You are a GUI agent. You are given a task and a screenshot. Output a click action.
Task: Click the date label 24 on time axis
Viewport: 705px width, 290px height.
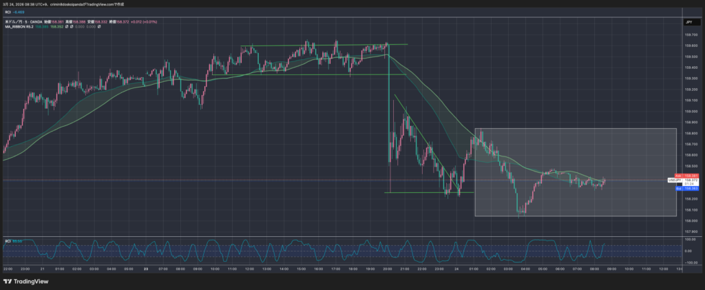tap(456, 268)
